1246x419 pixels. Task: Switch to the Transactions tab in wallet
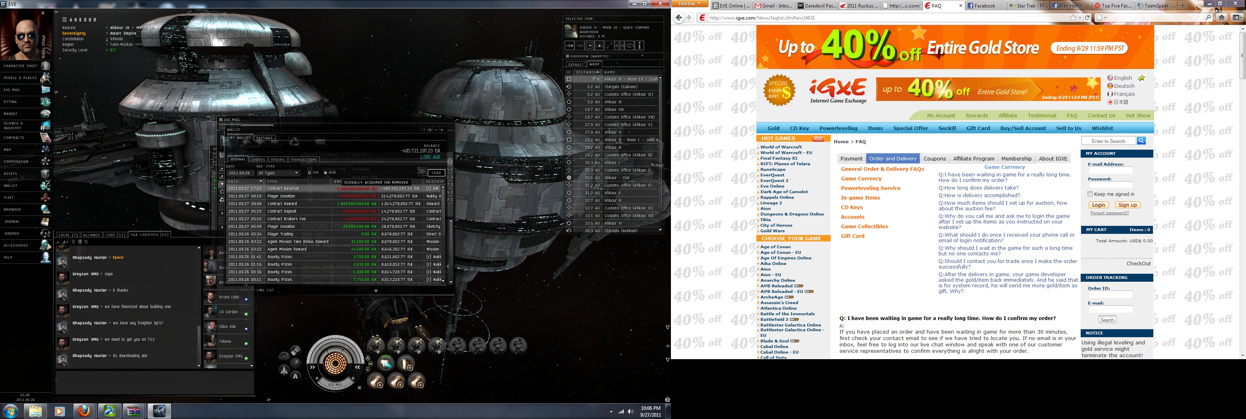click(x=304, y=160)
